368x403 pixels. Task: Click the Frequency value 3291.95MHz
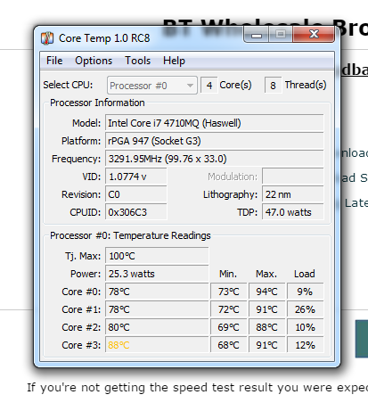[215, 159]
